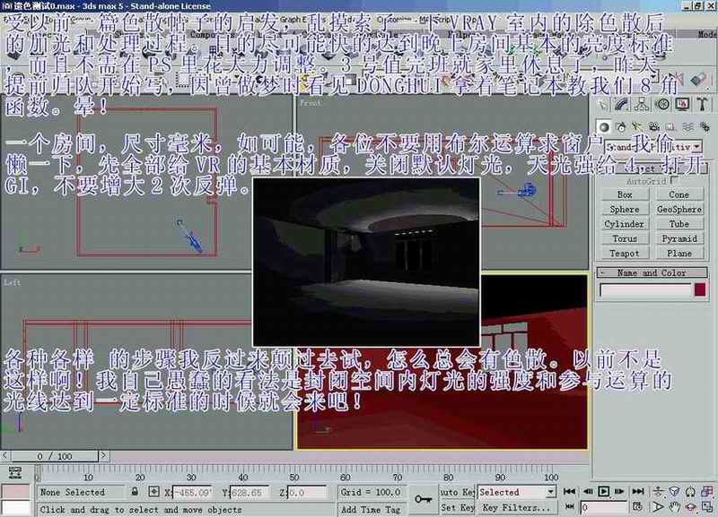Activate the Pan hand viewport tool
The width and height of the screenshot is (718, 517).
point(674,507)
